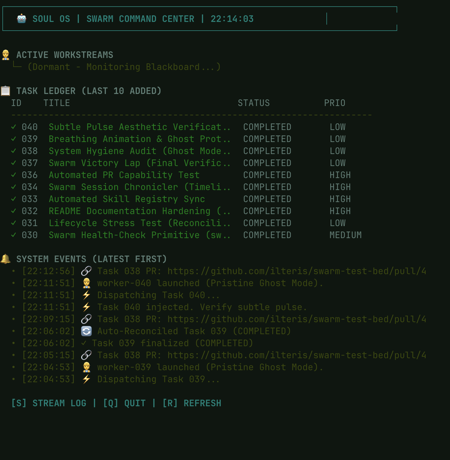Screen dimensions: 450x460
Task: Select the lightning icon on Dispatching Task 040
Action: (86, 295)
